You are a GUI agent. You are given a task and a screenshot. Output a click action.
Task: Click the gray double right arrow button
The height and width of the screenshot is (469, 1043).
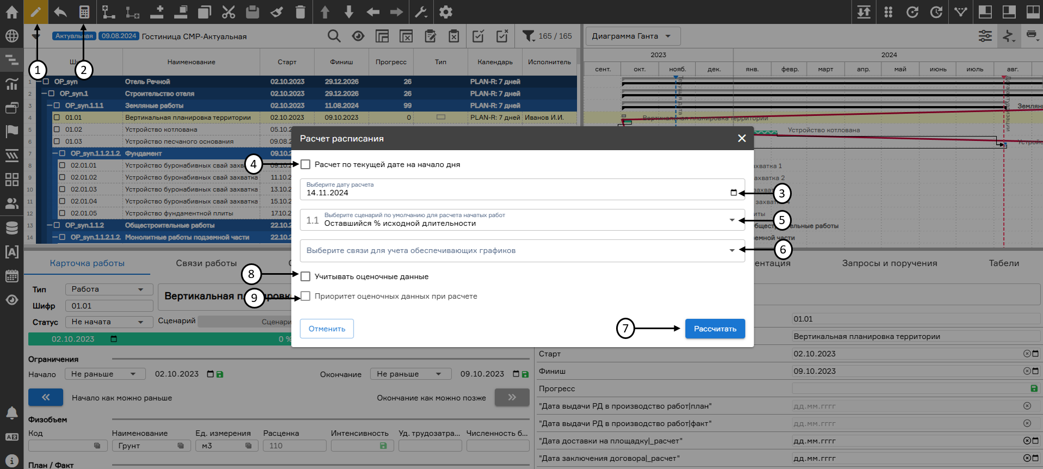[512, 397]
